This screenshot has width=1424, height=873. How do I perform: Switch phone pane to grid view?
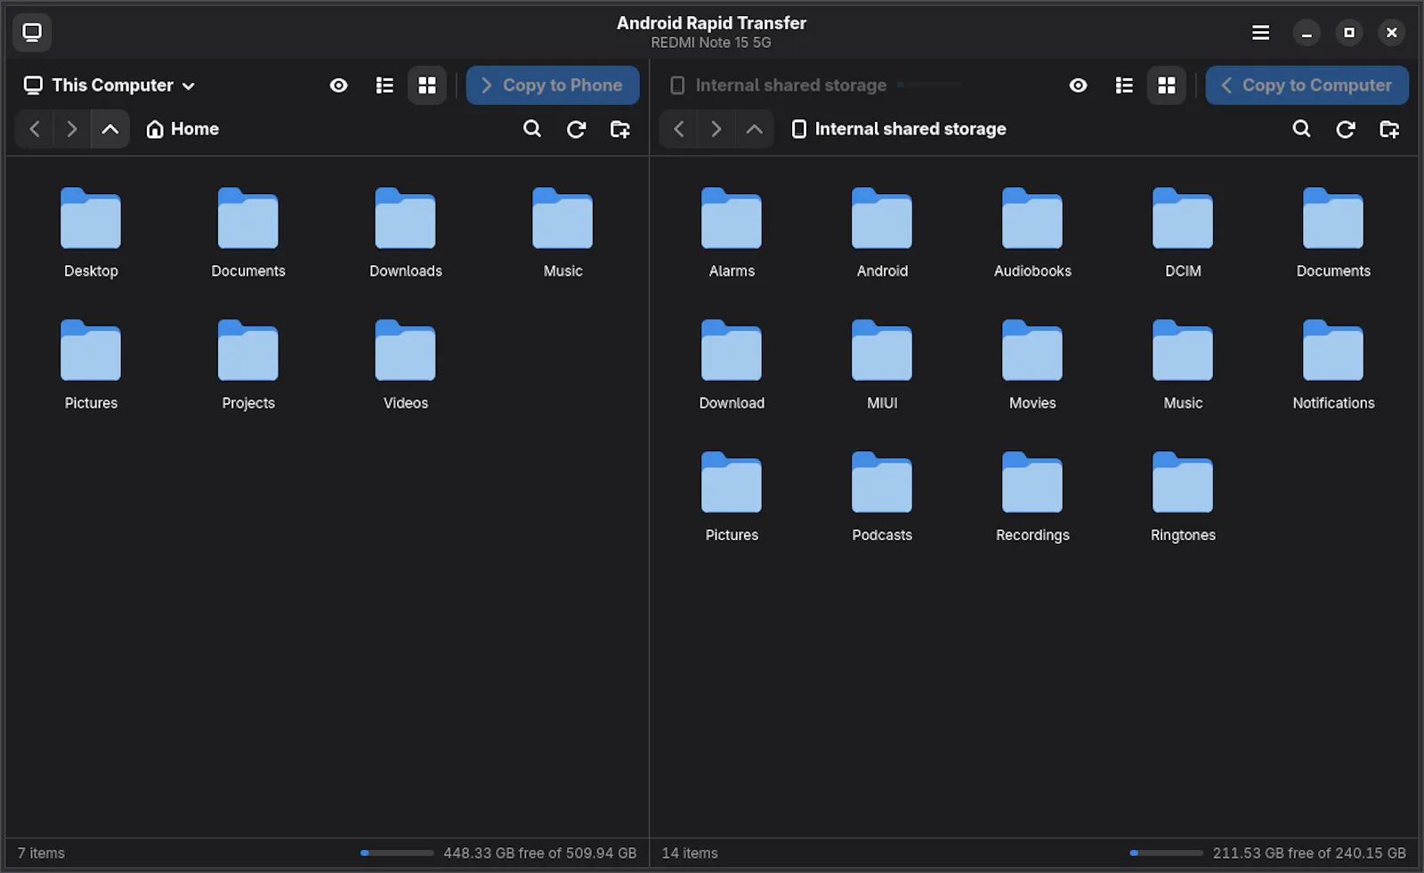[x=1167, y=85]
